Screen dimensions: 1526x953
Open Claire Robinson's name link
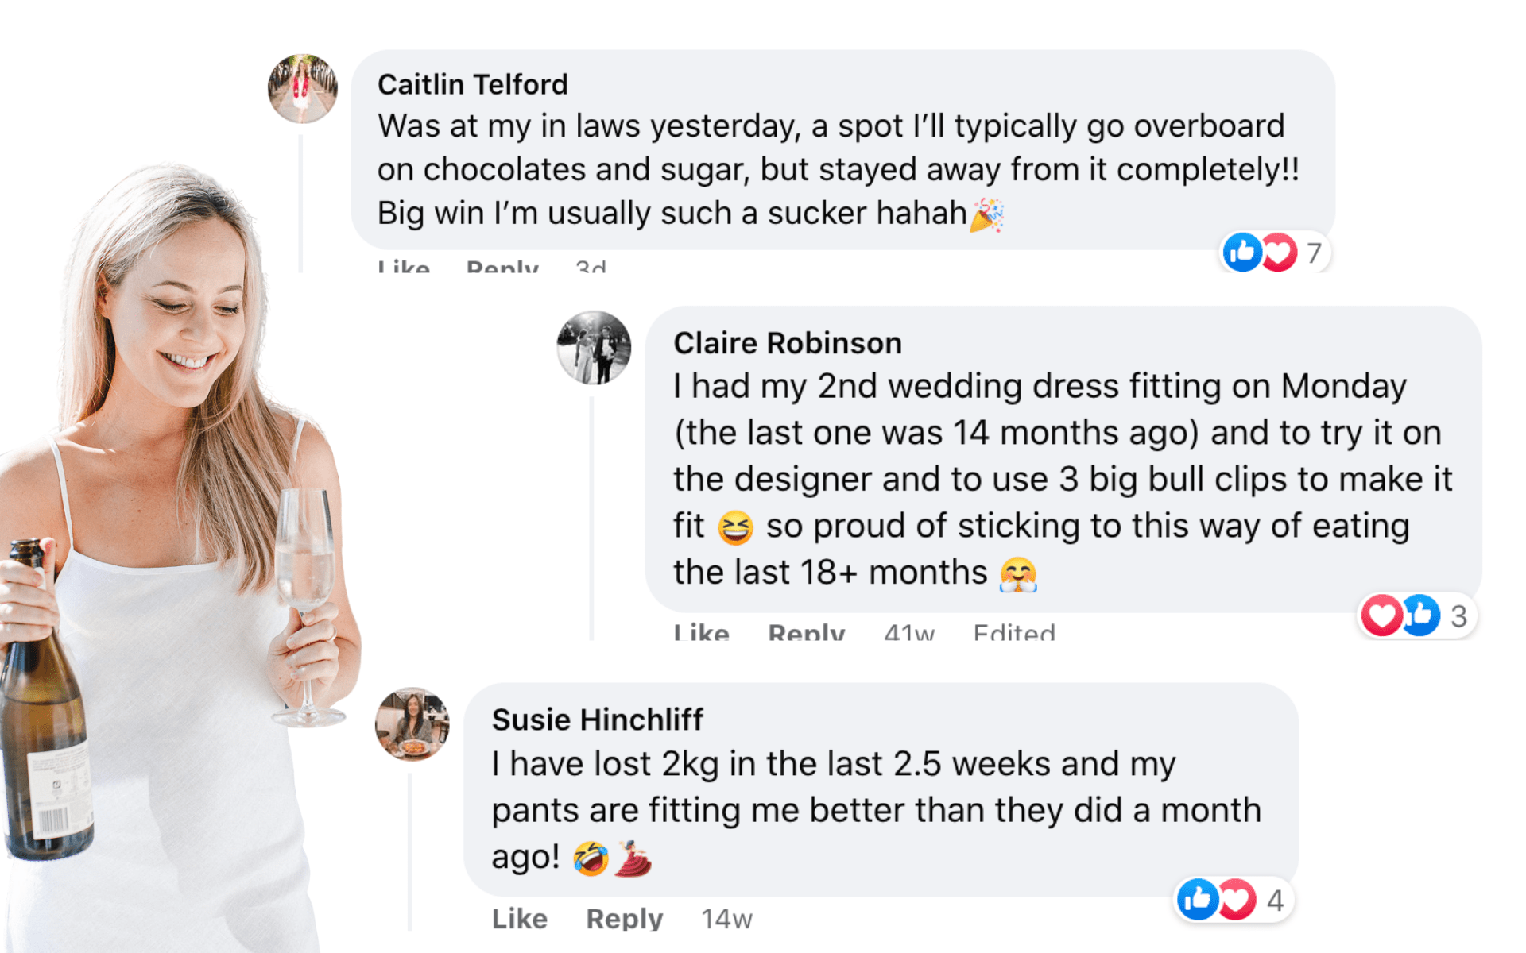[787, 343]
